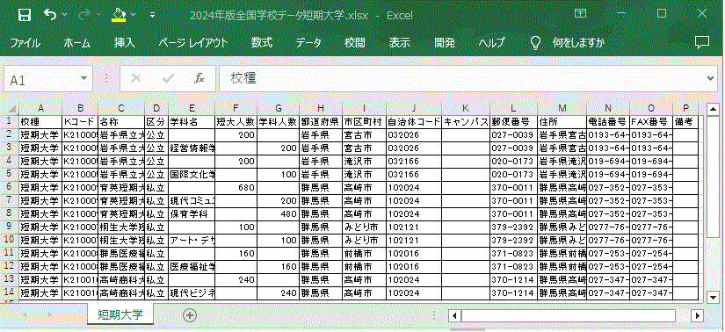Click the 短大人数 header cell
This screenshot has width=725, height=332.
236,121
